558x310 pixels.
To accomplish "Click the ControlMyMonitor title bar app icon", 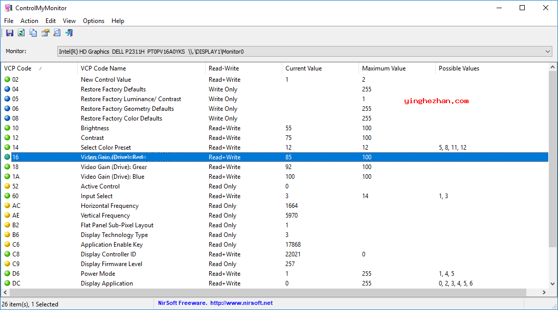I will pyautogui.click(x=9, y=8).
